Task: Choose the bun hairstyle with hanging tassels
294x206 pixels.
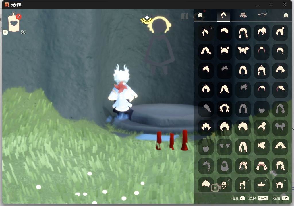Action: point(243,185)
